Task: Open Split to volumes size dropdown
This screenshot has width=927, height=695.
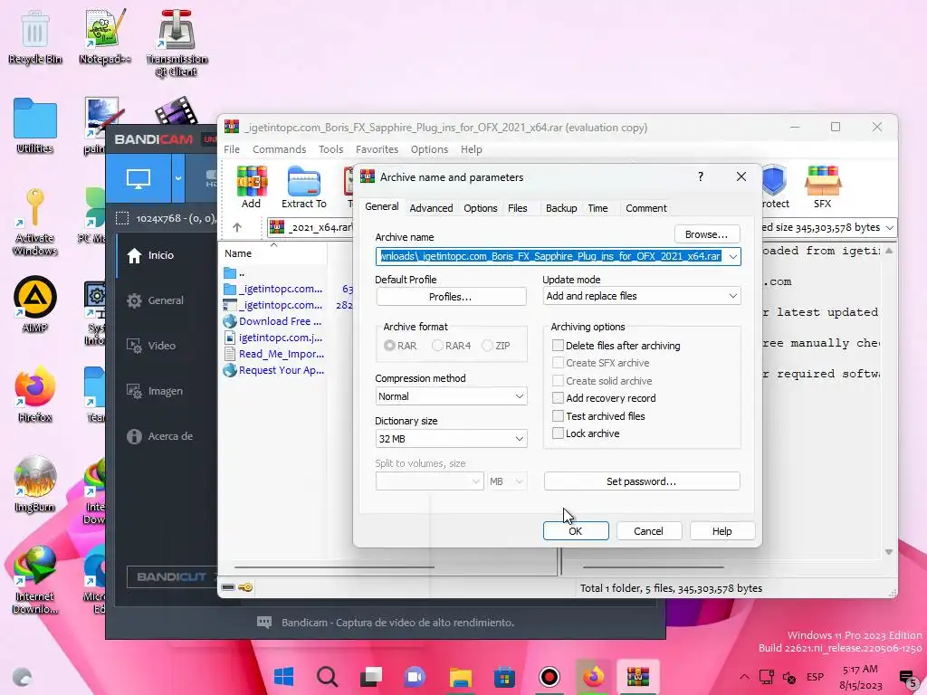Action: [x=430, y=481]
